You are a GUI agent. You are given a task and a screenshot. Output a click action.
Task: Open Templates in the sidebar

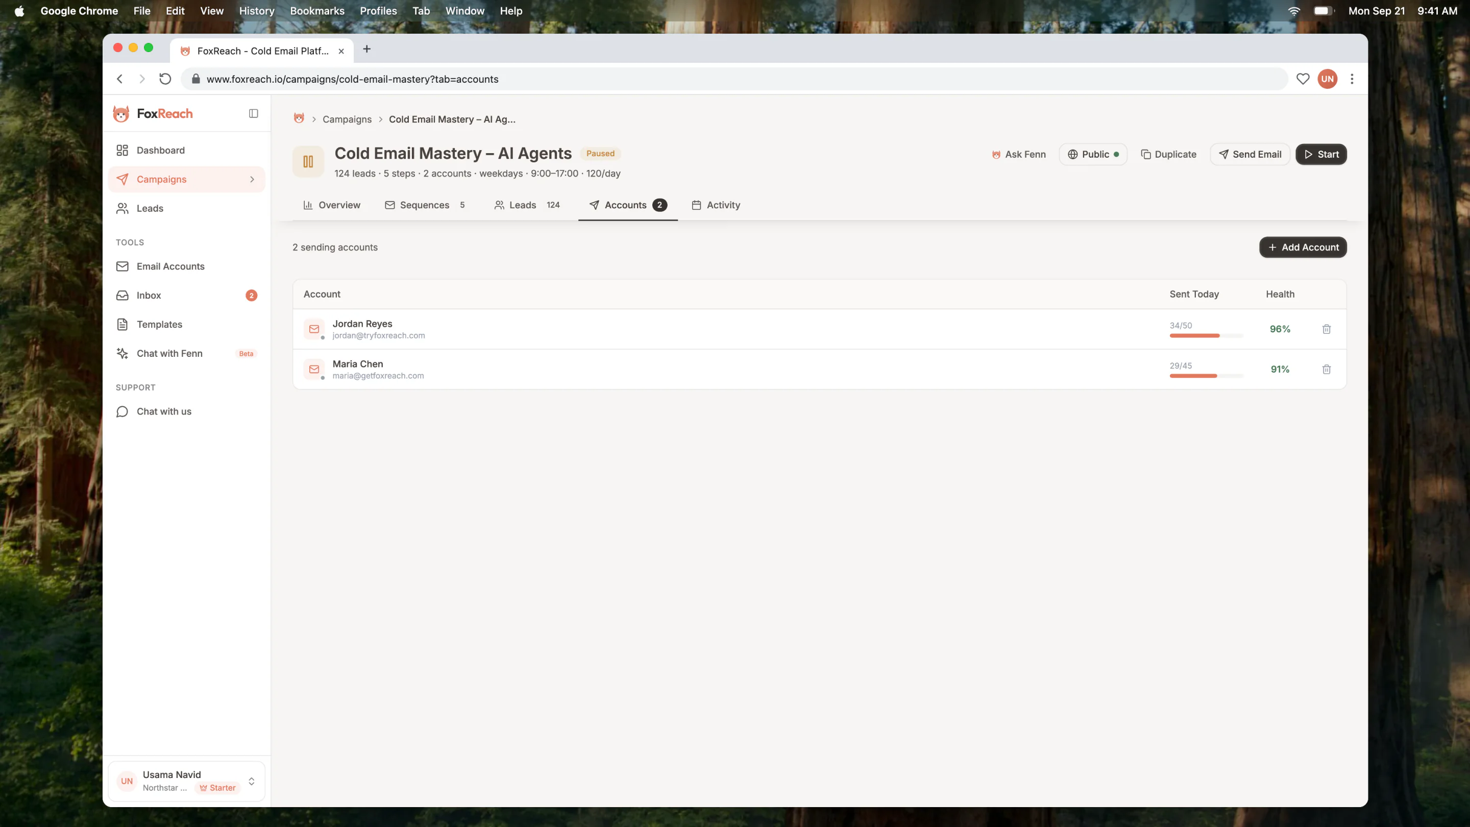pyautogui.click(x=187, y=324)
